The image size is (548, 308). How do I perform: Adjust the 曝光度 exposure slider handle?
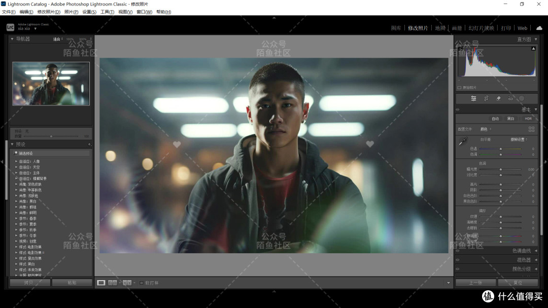pyautogui.click(x=500, y=169)
